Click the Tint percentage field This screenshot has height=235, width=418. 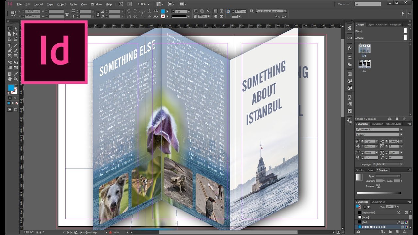click(x=389, y=207)
